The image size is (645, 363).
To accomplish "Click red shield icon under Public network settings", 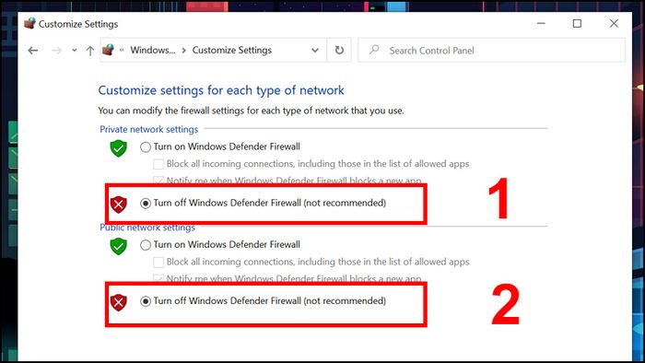I will pyautogui.click(x=119, y=302).
